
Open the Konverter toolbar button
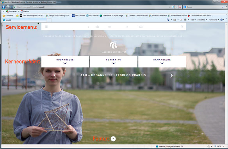(x=11, y=11)
